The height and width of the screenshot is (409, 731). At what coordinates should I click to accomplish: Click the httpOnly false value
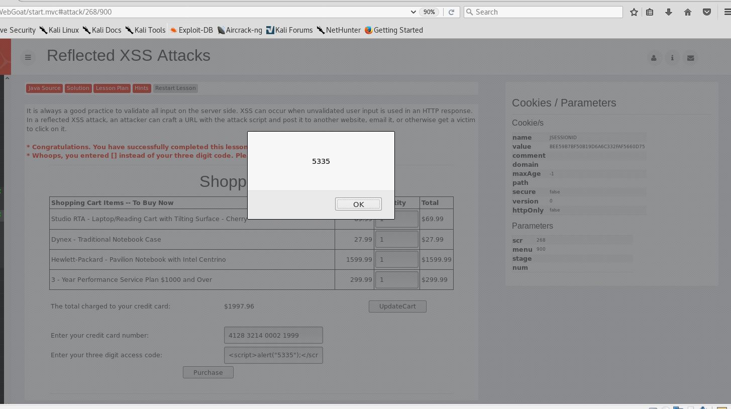555,210
